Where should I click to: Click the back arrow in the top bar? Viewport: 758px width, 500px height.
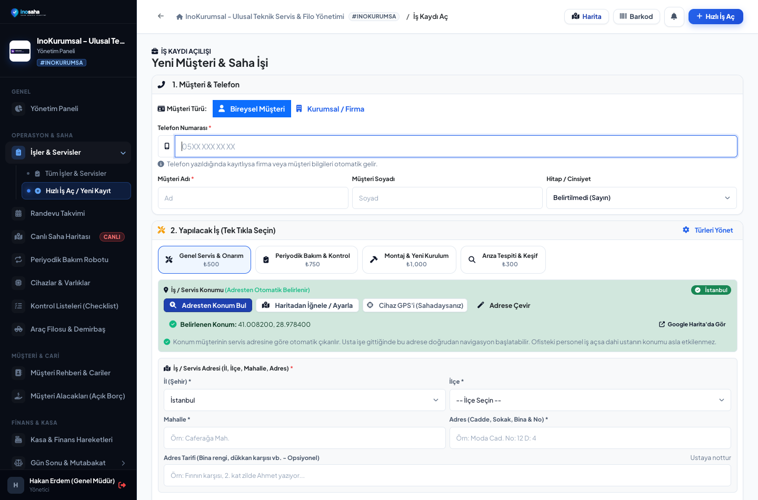(x=161, y=16)
